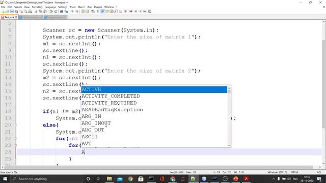Click the Replace toolbar icon
The height and width of the screenshot is (183, 326).
66,11
